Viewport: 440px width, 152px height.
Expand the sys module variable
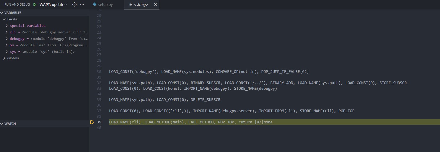tap(7, 52)
